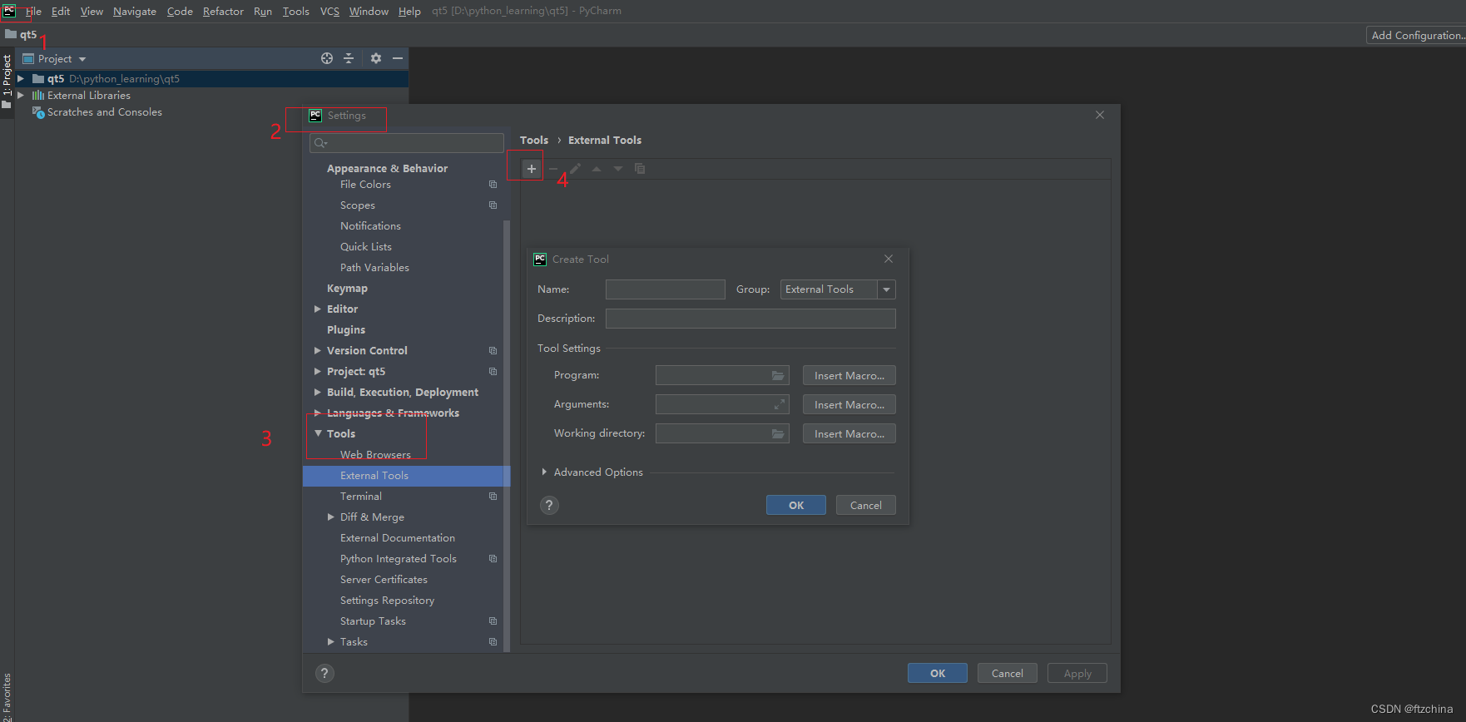
Task: Select Scratches and Consoles in project tree
Action: click(x=104, y=112)
